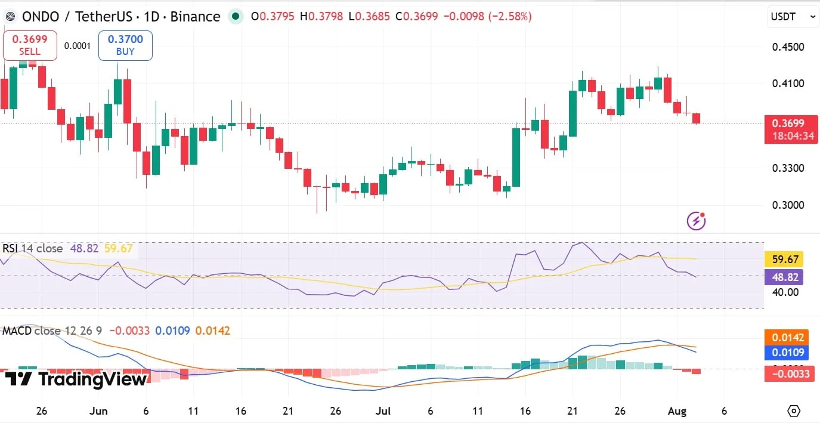Click the 0.3300 price axis label

pyautogui.click(x=788, y=168)
